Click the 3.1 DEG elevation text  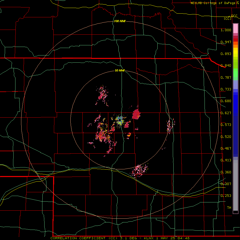128,238
